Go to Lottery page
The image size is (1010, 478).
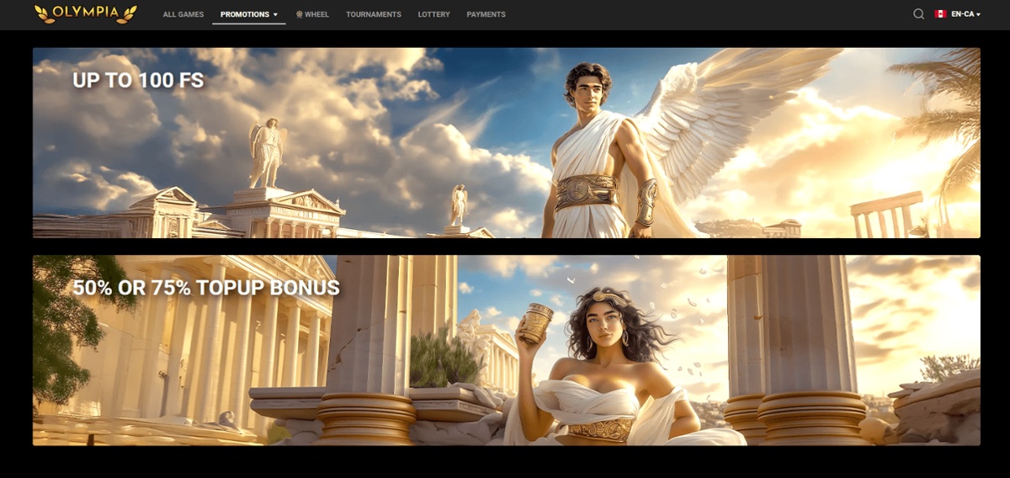click(x=434, y=14)
